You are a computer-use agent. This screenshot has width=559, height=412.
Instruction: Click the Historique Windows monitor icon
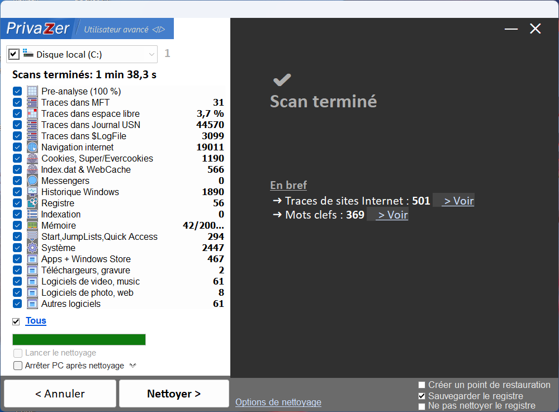(32, 192)
